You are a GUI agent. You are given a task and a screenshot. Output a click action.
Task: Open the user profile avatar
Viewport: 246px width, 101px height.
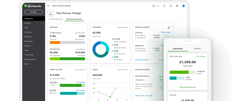coord(184,6)
